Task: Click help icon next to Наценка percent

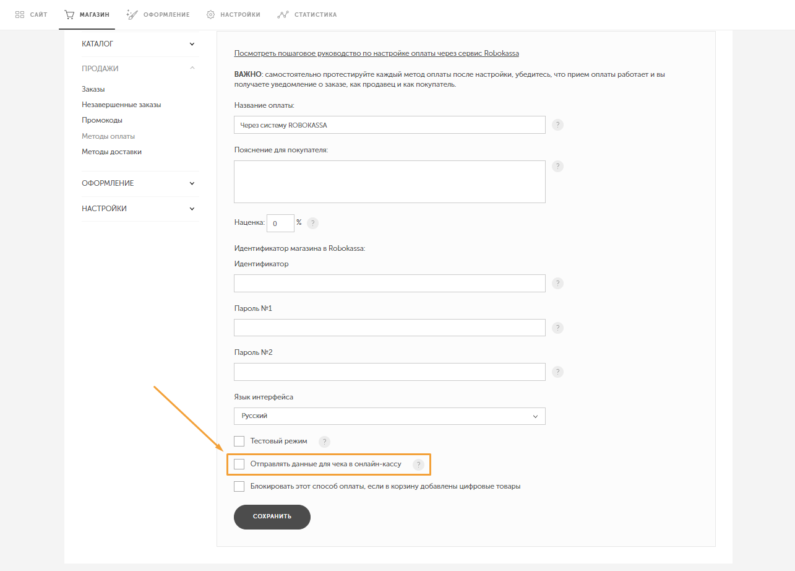Action: point(313,223)
